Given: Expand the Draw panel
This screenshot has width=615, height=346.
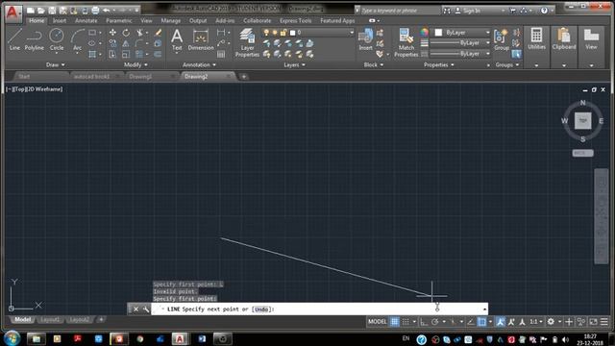Looking at the screenshot, I should [55, 64].
